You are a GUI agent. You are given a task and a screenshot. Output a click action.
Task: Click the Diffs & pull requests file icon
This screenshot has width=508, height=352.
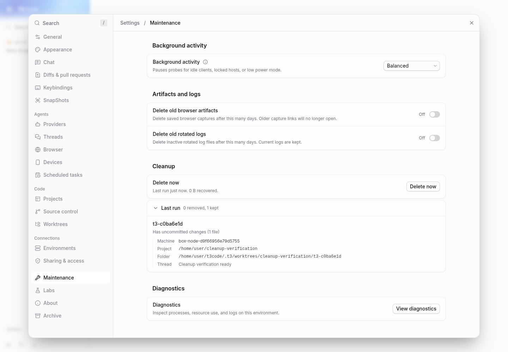click(38, 75)
